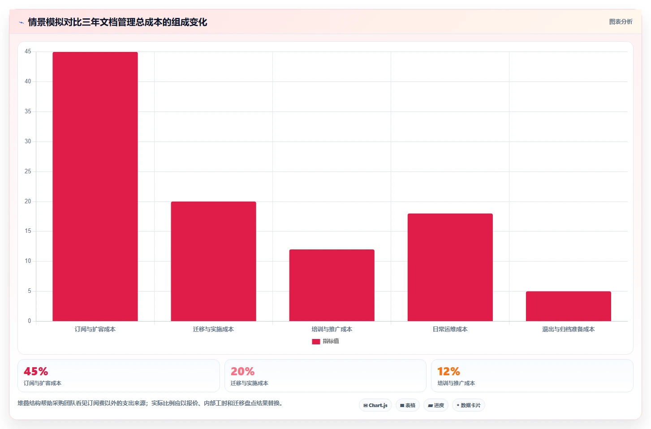Screen dimensions: 651x429
Task: Click the y-axis value 45
Action: [x=28, y=51]
